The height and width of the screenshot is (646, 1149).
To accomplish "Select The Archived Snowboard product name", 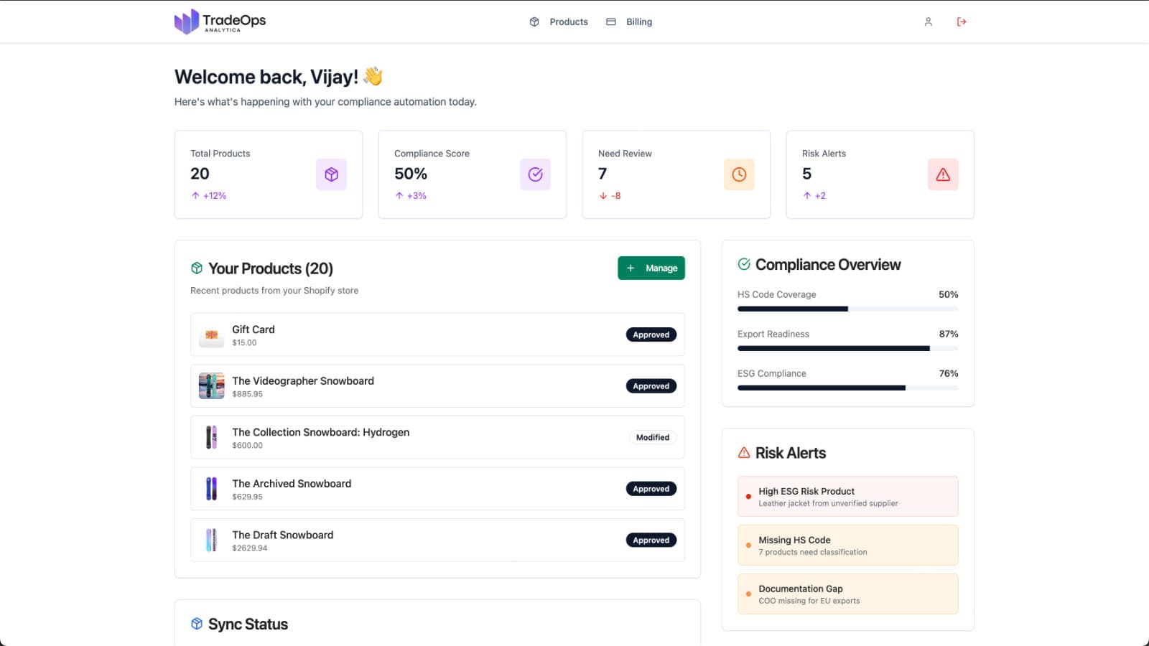I will tap(292, 484).
